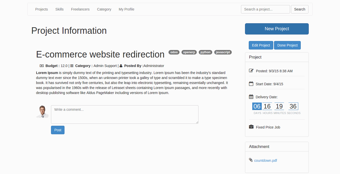Click the Project Information heading
The image size is (340, 174).
[x=69, y=30]
